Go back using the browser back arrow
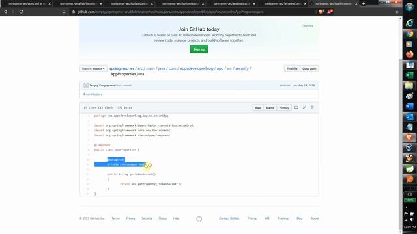The height and width of the screenshot is (234, 417). tap(6, 12)
